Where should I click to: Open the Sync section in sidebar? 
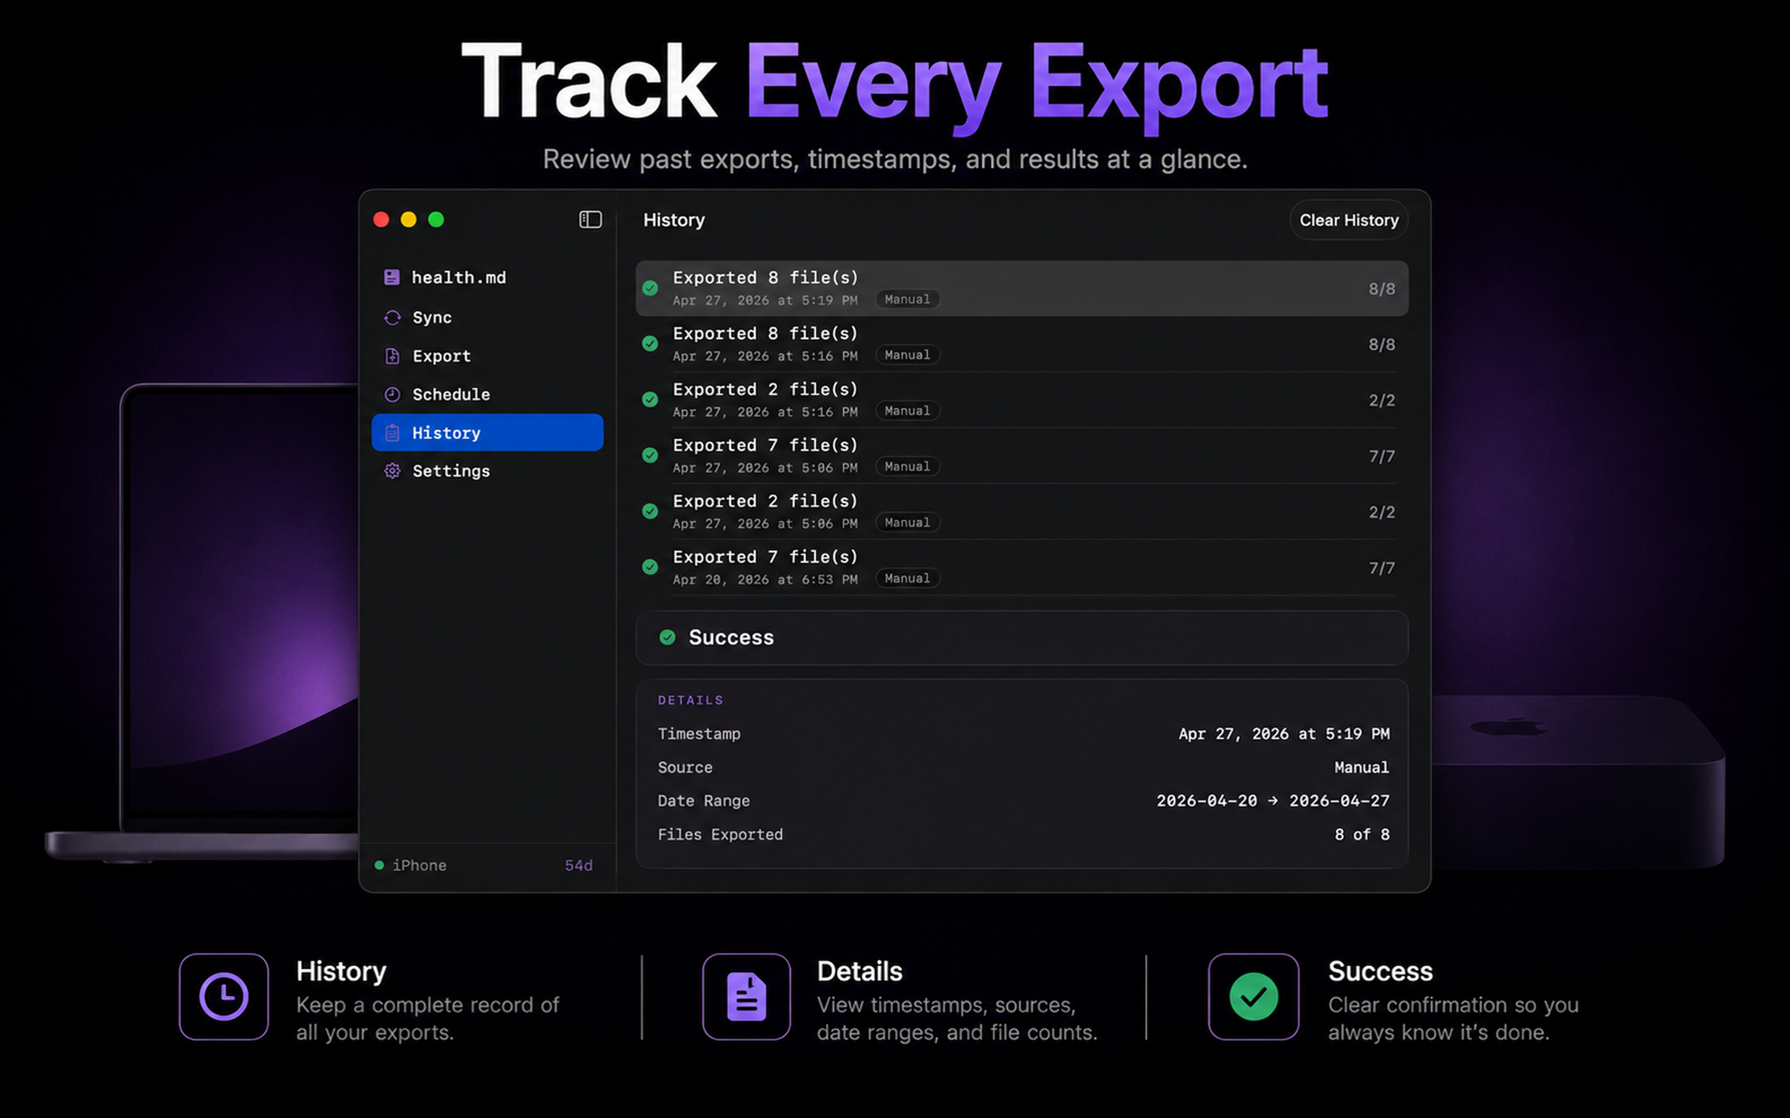(487, 317)
